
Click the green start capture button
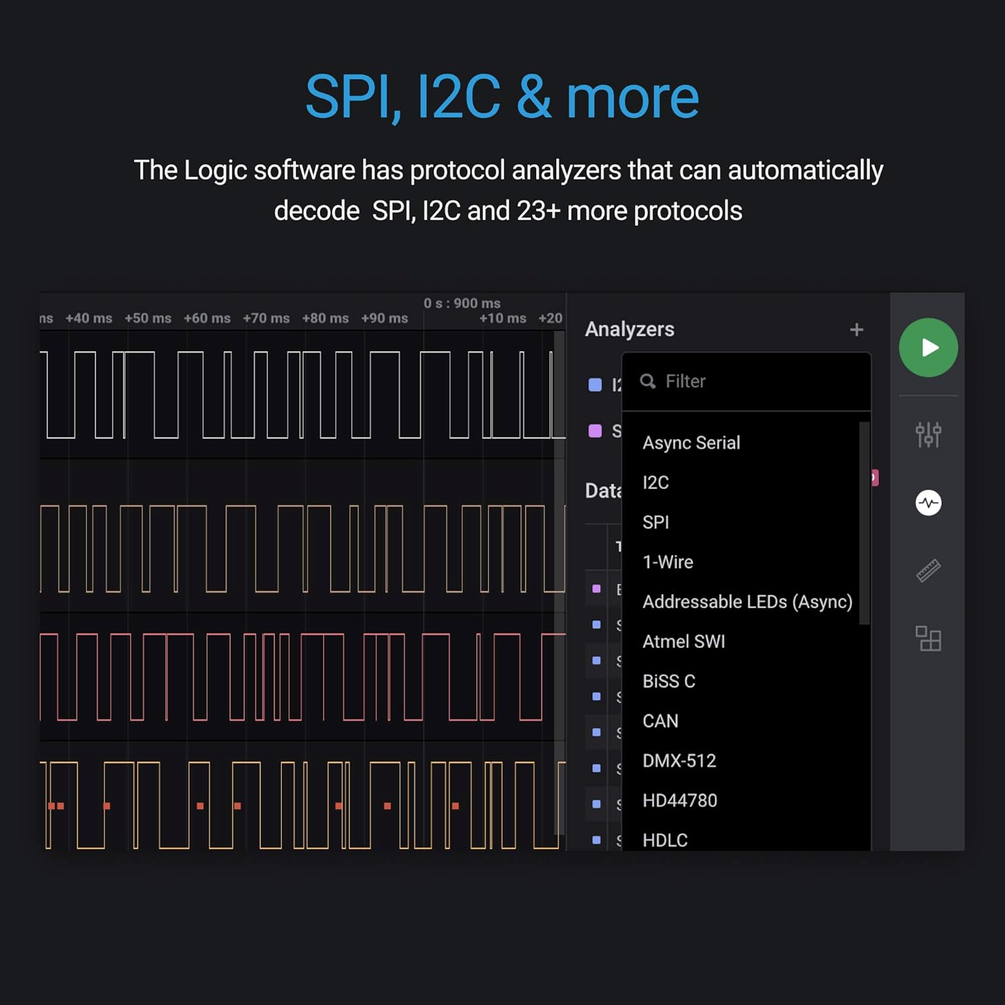coord(928,347)
